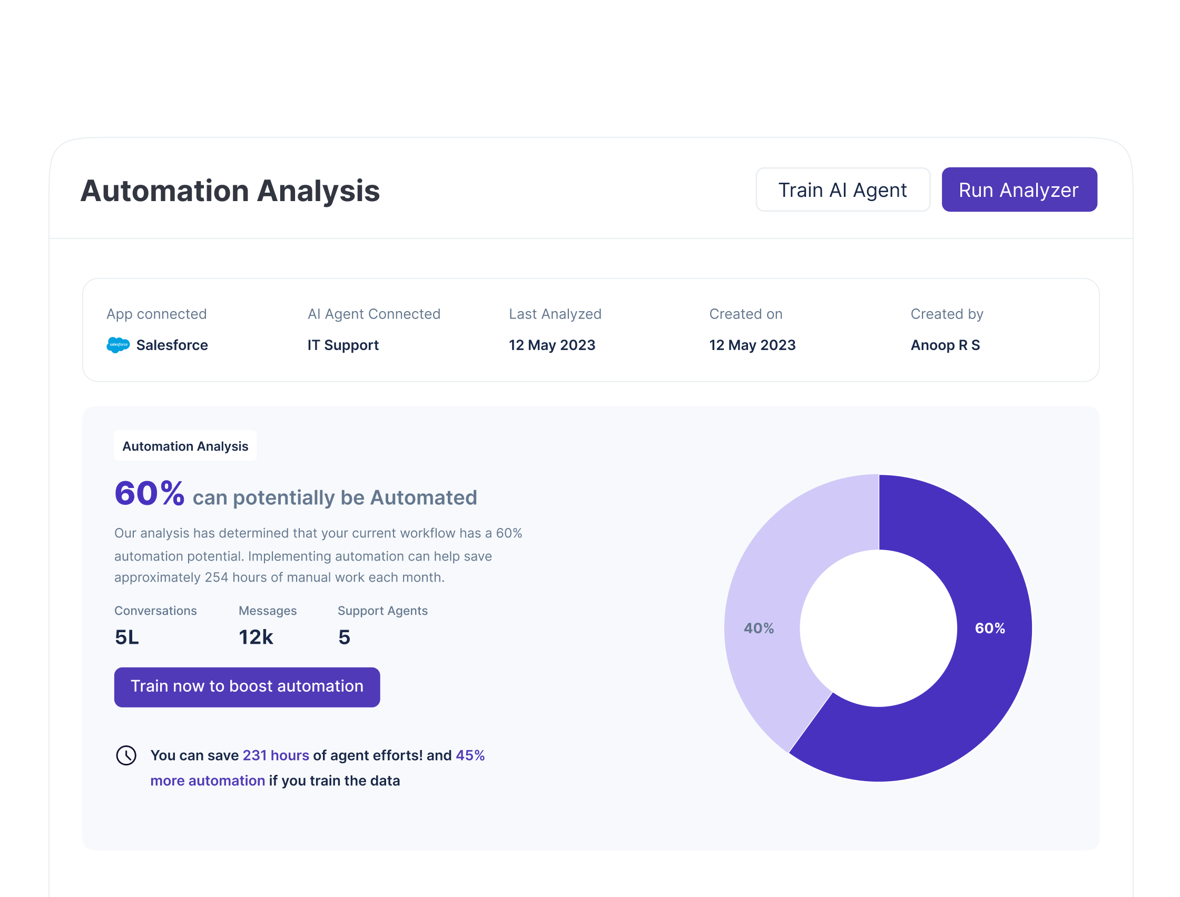The image size is (1180, 897).
Task: Click the Train AI Agent button
Action: (x=842, y=190)
